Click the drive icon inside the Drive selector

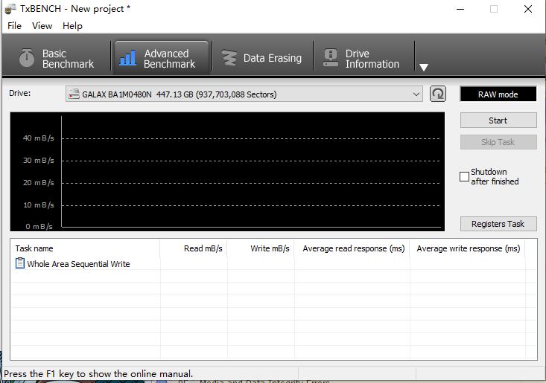click(74, 94)
